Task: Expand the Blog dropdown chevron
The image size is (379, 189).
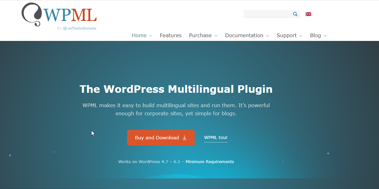Action: (x=325, y=36)
